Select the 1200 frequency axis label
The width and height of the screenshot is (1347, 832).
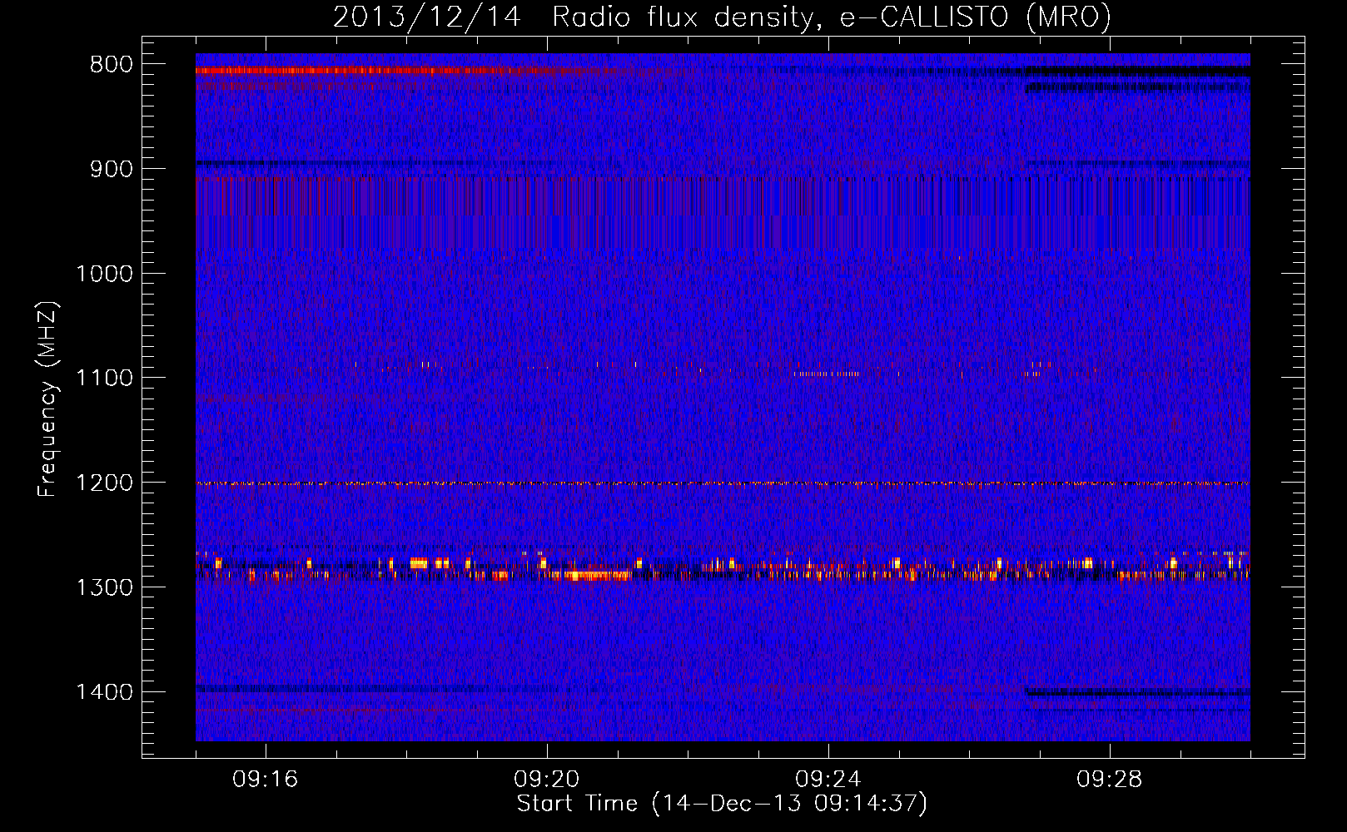tap(104, 483)
